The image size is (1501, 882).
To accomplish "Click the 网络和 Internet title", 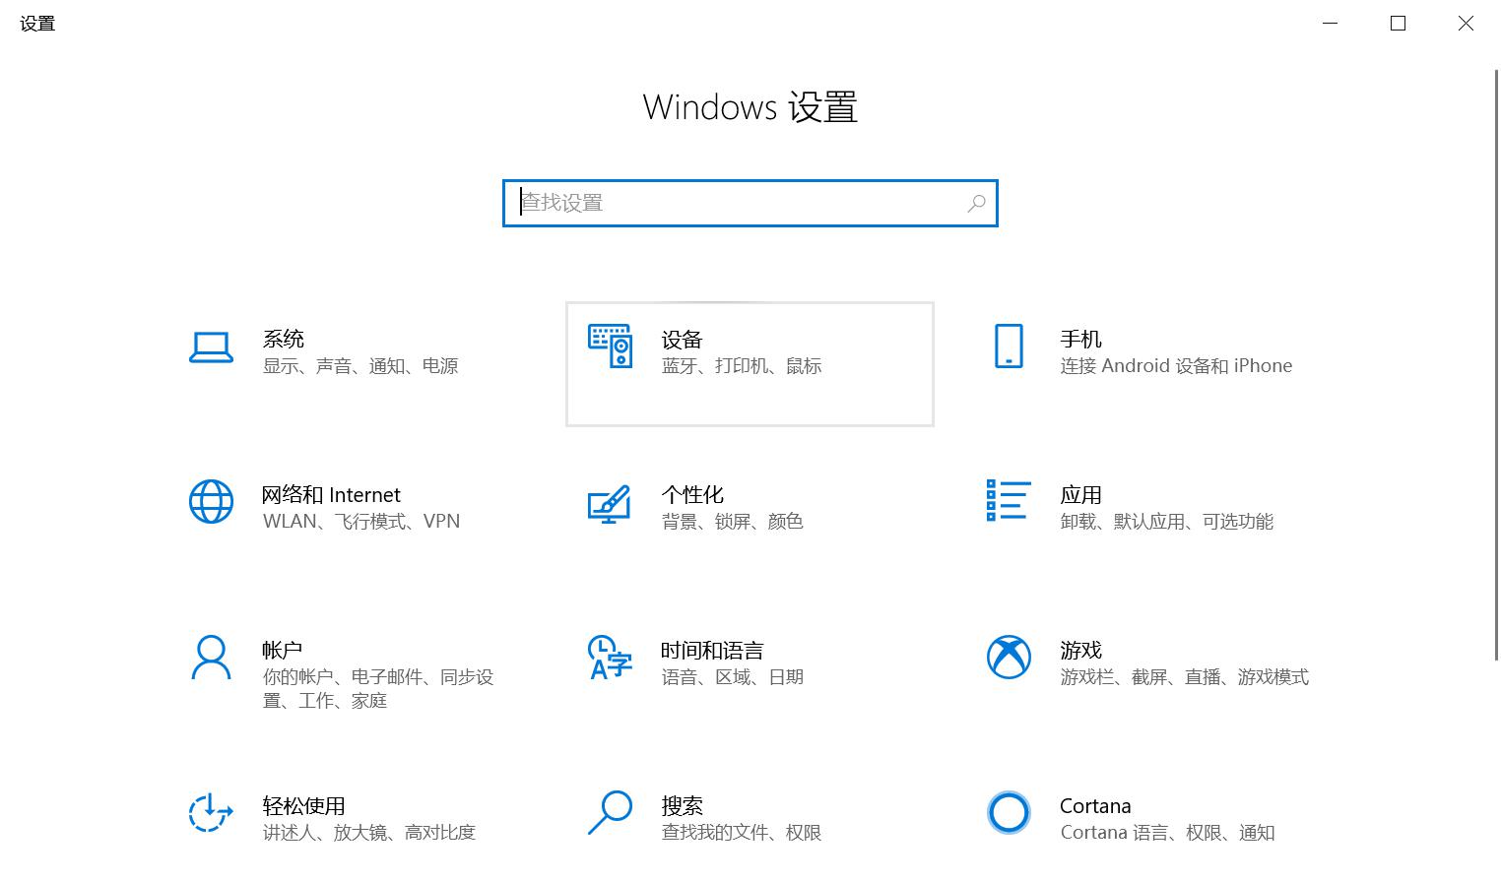I will click(331, 494).
